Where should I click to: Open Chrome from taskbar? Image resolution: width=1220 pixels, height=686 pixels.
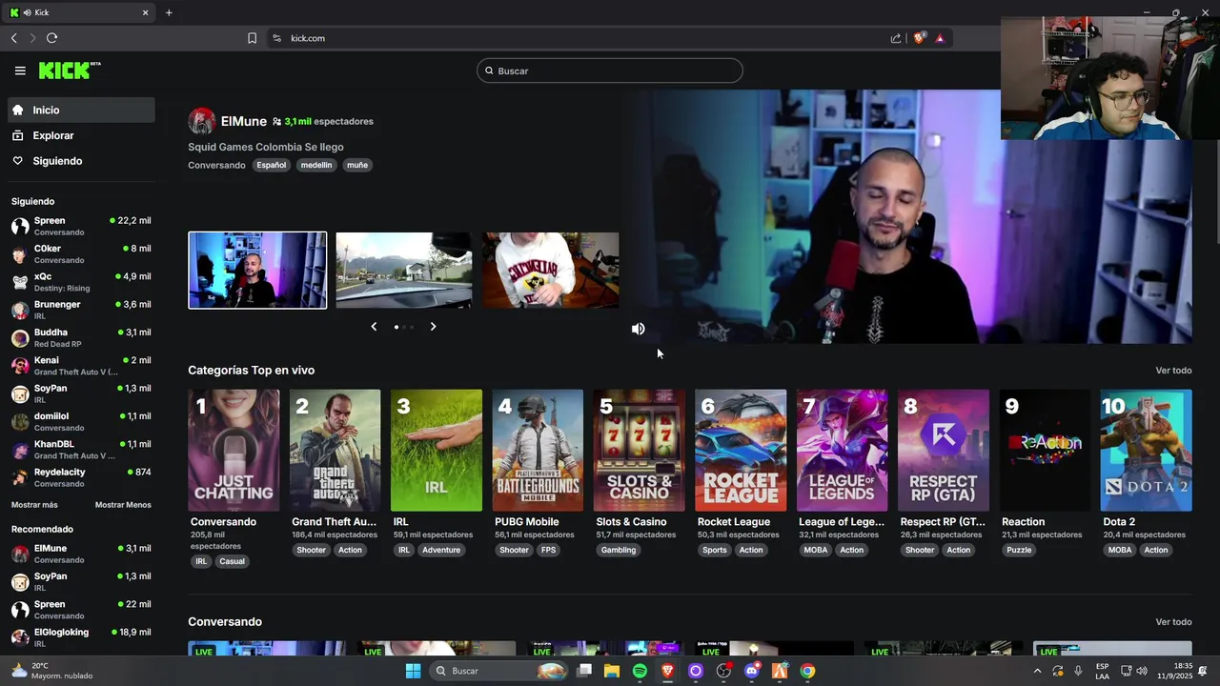point(807,671)
